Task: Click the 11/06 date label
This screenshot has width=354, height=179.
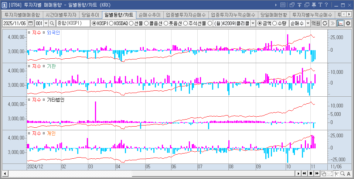Action: tap(336, 166)
